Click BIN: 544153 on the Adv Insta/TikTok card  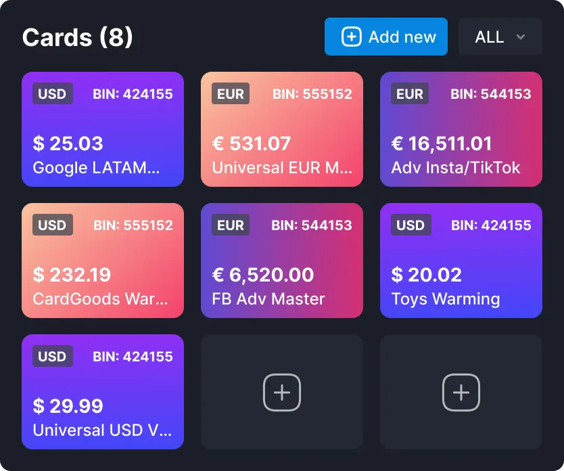[x=491, y=94]
